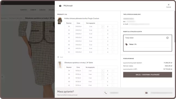Open the Pregio Couture jacket thumbnail
The height and width of the screenshot is (99, 176).
pos(60,21)
